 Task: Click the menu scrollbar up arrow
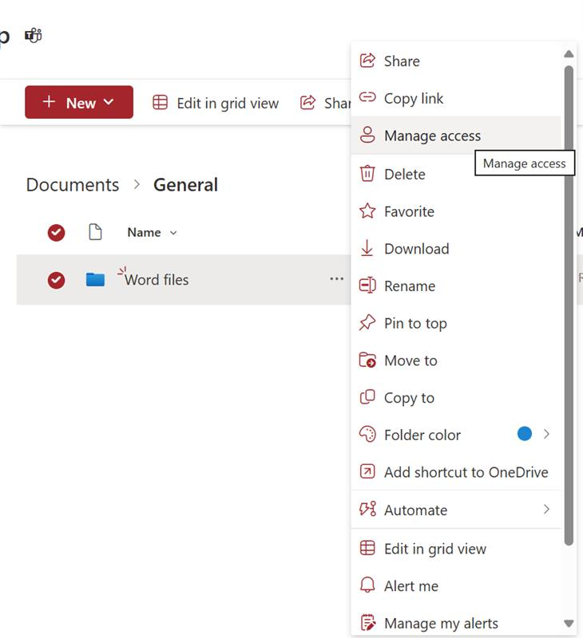(x=569, y=53)
